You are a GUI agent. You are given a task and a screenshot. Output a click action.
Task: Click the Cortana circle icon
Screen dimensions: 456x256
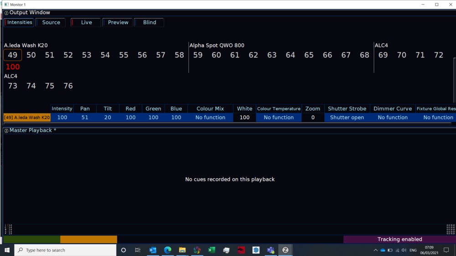(123, 250)
